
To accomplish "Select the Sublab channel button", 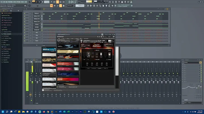I will click(x=37, y=24).
